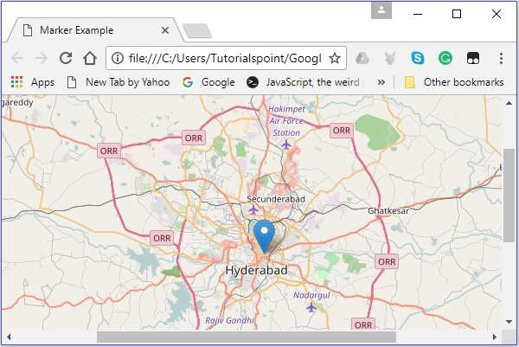Reload the current page
The width and height of the screenshot is (519, 347).
pos(65,58)
